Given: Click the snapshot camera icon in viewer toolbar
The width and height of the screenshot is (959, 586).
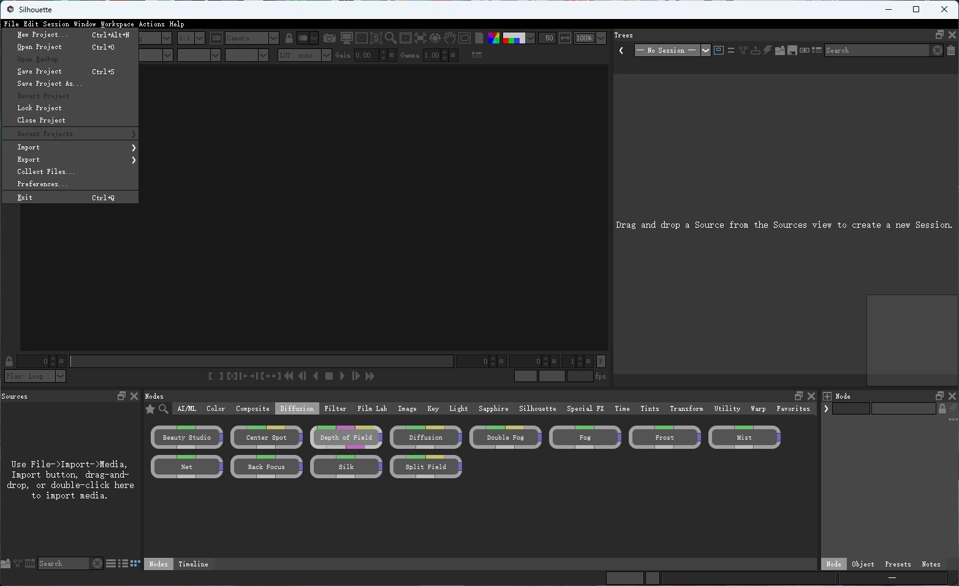Looking at the screenshot, I should point(330,38).
